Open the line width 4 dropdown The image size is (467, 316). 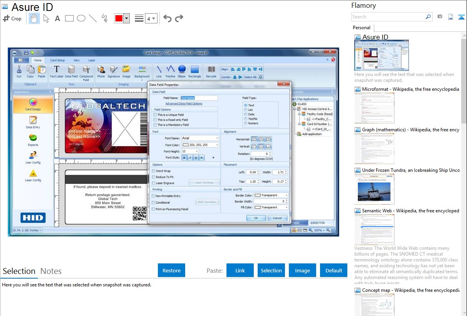tap(151, 18)
